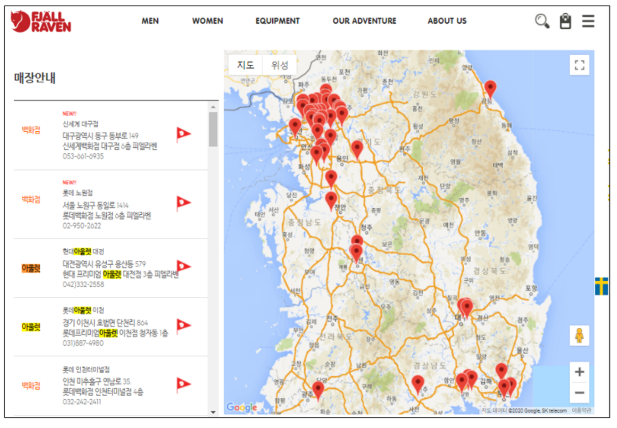Screen dimensions: 617x428
Task: Switch map to 위성 satellite view
Action: click(x=280, y=65)
